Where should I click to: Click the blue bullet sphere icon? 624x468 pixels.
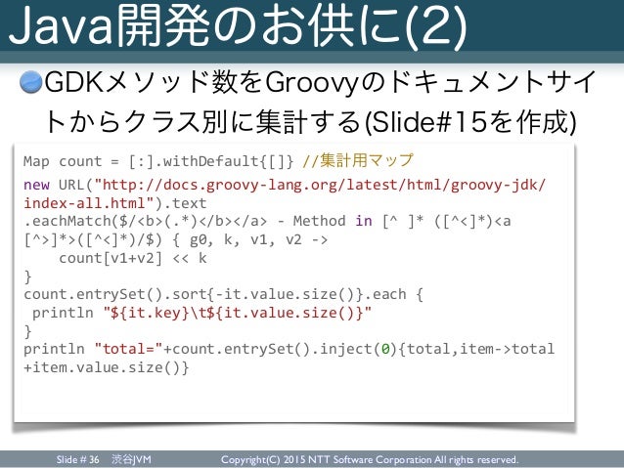tap(31, 82)
